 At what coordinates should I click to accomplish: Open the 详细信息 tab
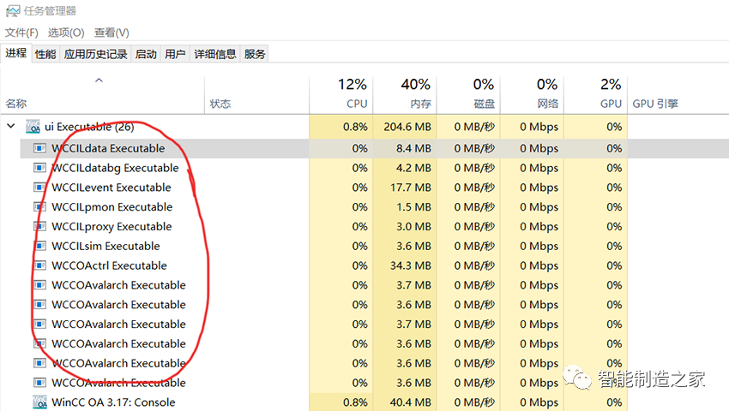click(x=214, y=54)
